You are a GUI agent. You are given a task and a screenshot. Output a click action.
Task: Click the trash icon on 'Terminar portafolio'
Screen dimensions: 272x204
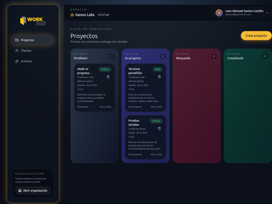coord(159,76)
